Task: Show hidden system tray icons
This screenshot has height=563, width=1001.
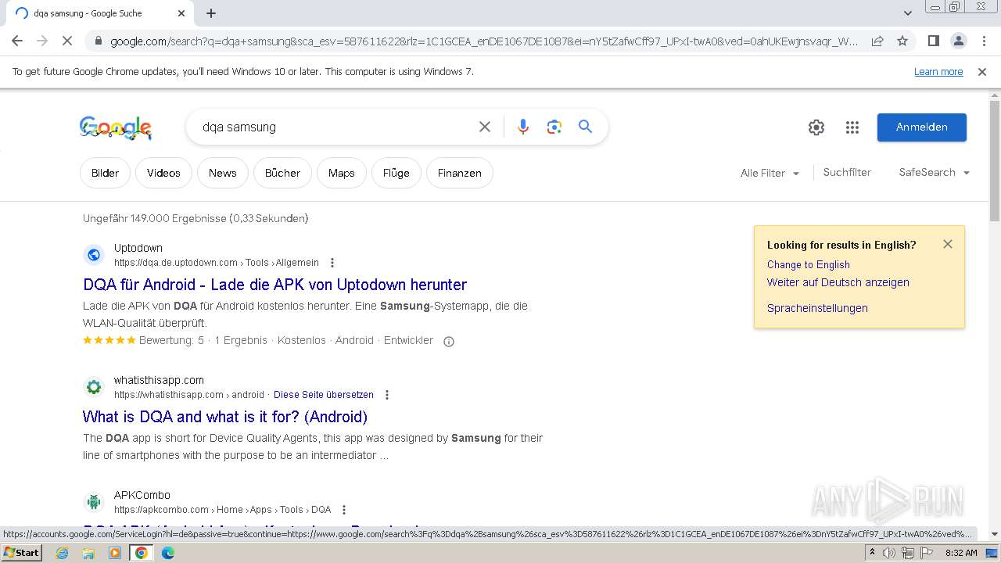Action: coord(872,553)
